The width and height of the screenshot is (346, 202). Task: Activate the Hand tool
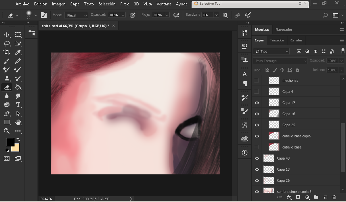18,122
